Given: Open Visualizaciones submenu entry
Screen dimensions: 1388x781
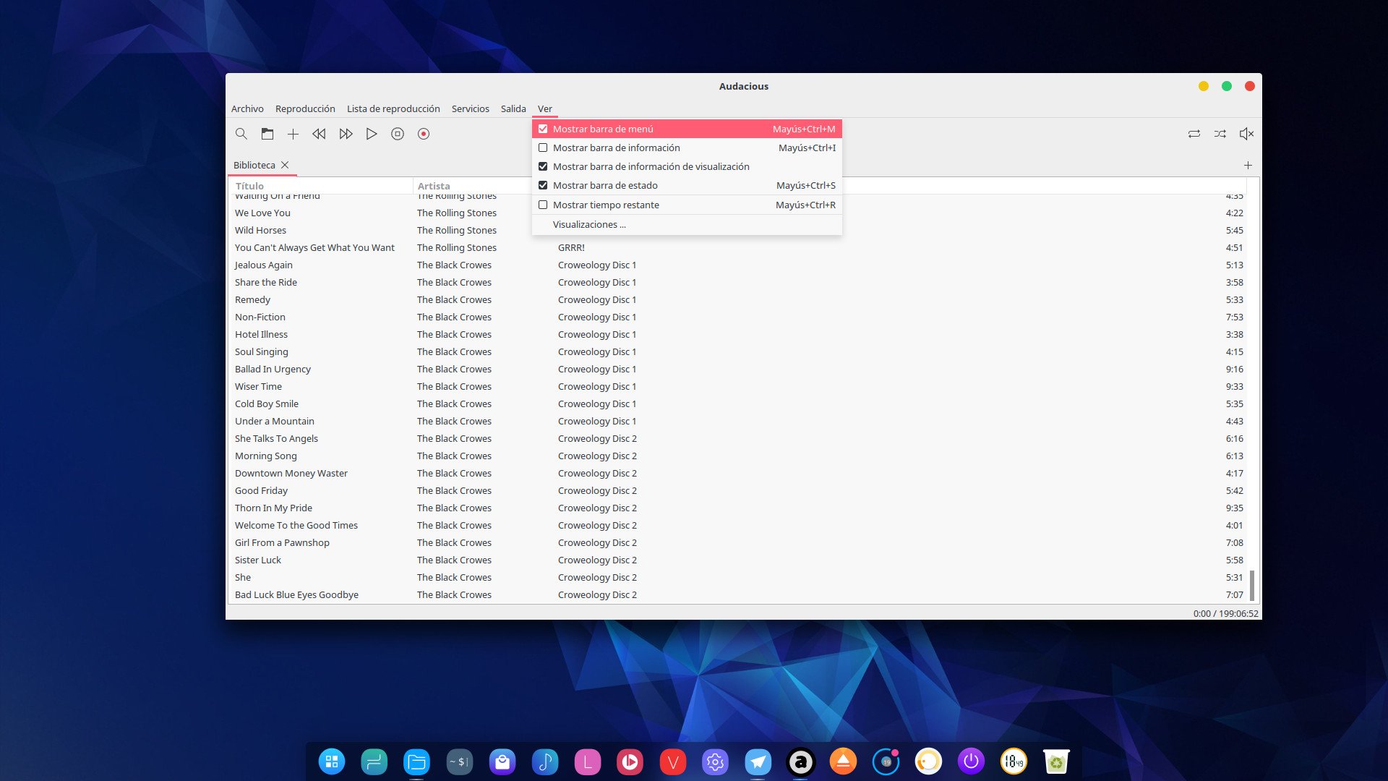Looking at the screenshot, I should 687,224.
